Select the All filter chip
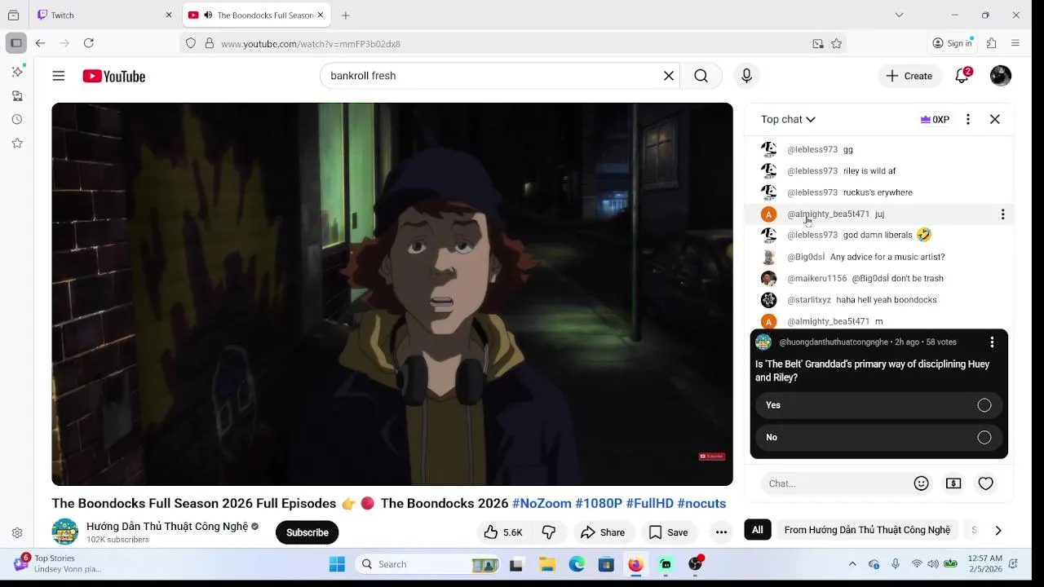 coord(758,530)
